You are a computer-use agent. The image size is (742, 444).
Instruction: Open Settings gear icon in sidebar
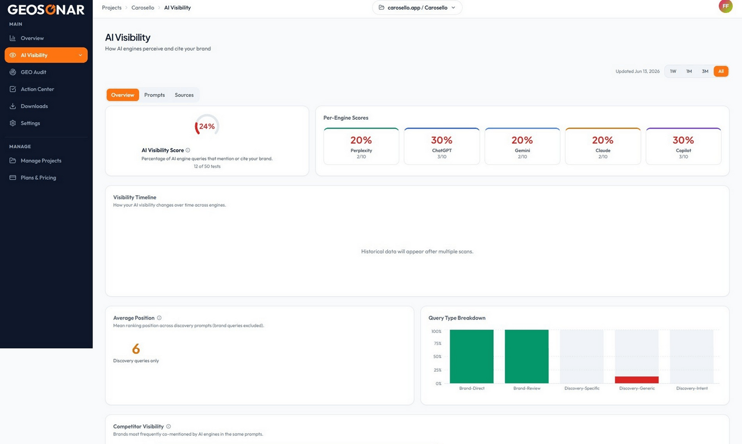coord(13,123)
